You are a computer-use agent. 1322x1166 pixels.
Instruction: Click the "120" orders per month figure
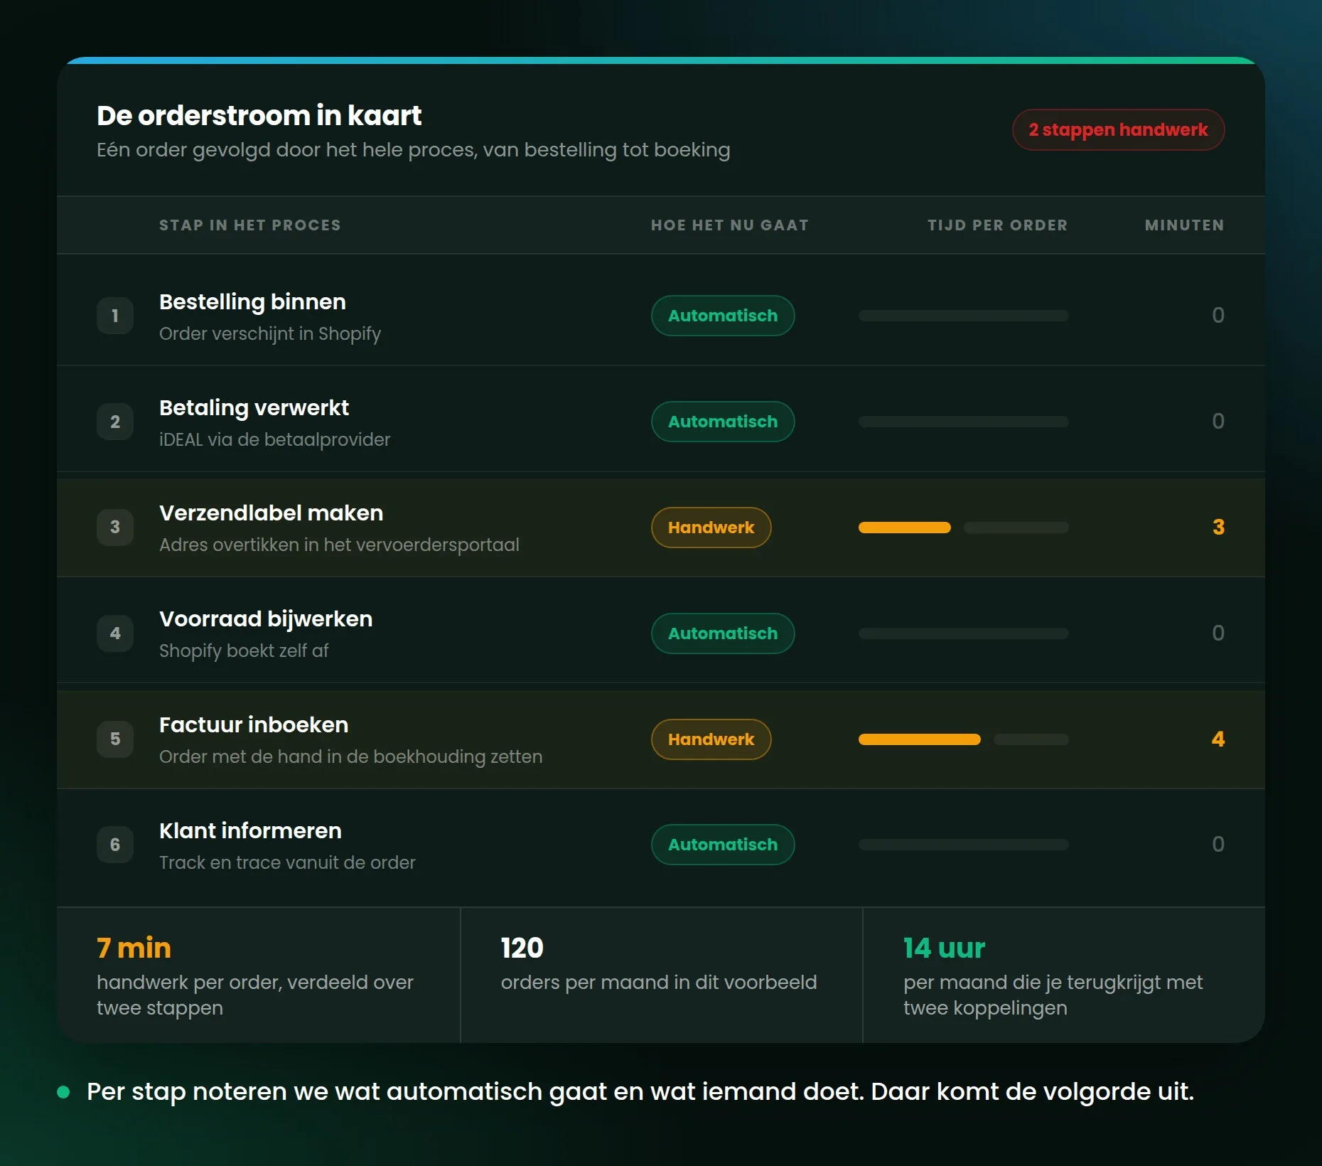tap(522, 948)
